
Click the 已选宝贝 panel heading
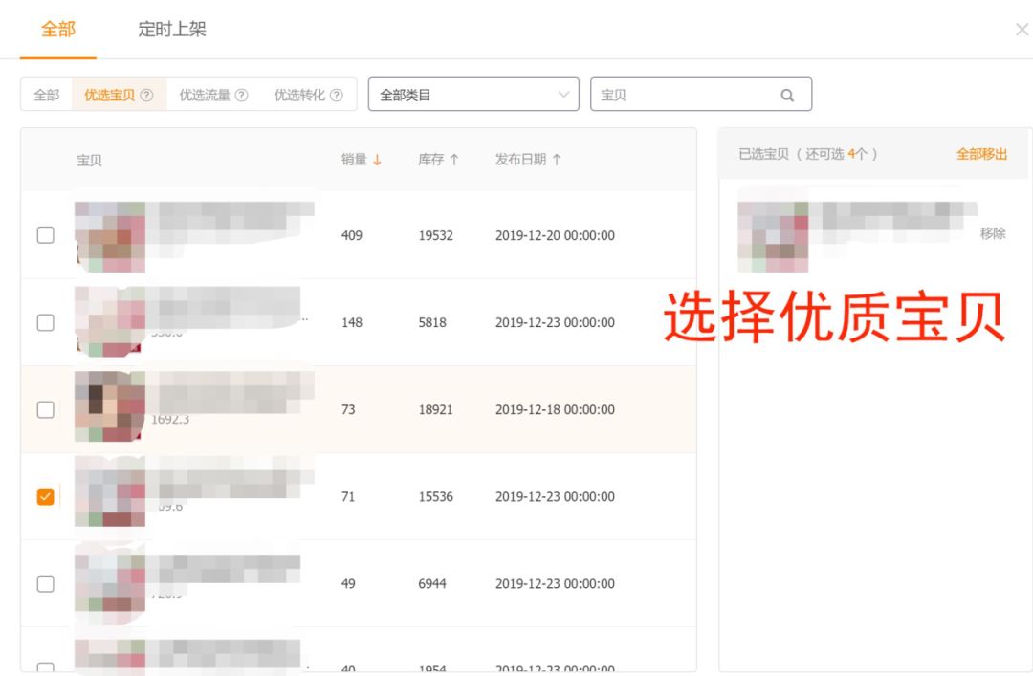(x=808, y=154)
